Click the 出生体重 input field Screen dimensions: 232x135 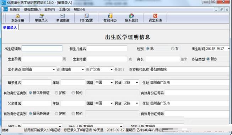point(107,59)
